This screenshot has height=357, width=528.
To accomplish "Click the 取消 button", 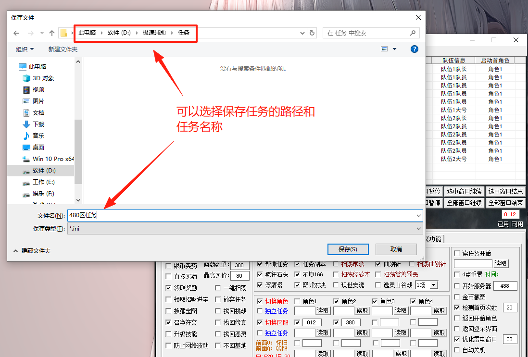I will [x=396, y=249].
